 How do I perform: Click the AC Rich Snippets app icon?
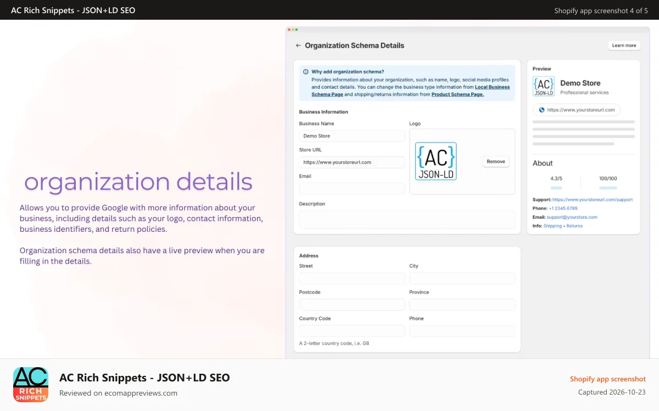coord(31,385)
